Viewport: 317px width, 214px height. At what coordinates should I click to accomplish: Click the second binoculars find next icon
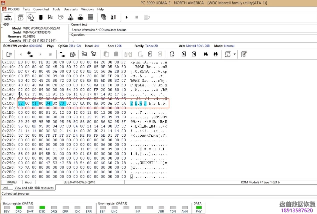(216, 54)
